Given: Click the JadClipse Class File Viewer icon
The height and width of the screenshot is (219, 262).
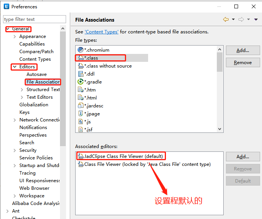Looking at the screenshot, I should pyautogui.click(x=81, y=156).
